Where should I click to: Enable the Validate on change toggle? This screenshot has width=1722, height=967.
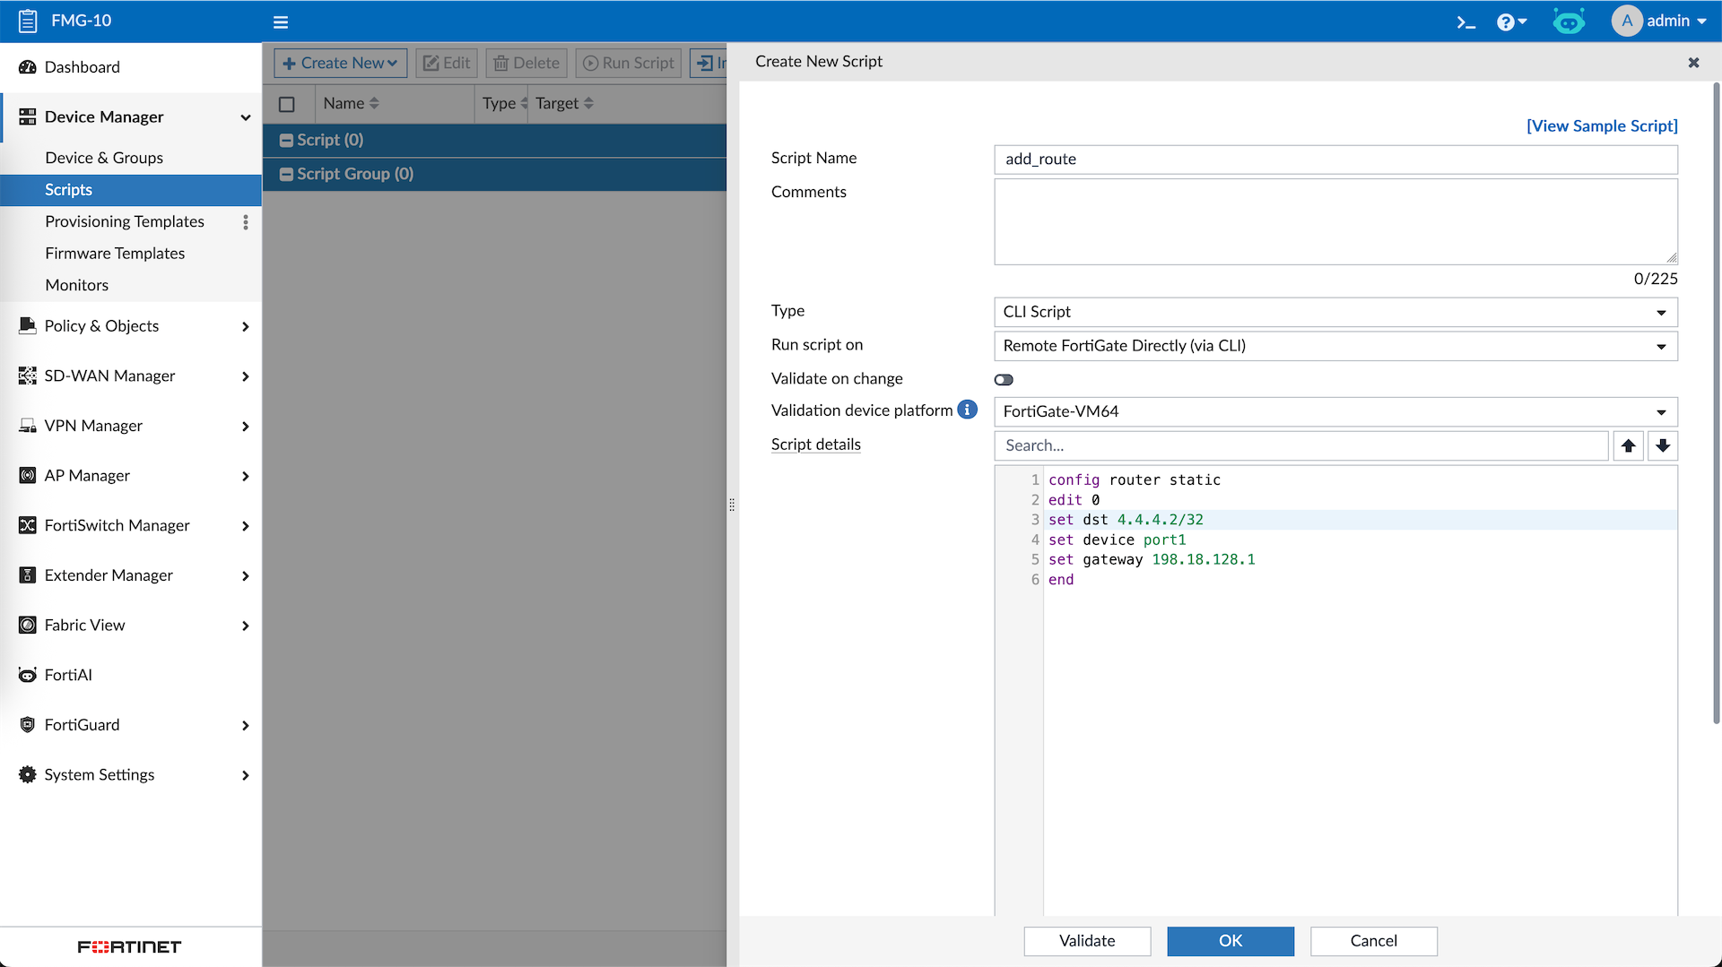tap(1004, 379)
